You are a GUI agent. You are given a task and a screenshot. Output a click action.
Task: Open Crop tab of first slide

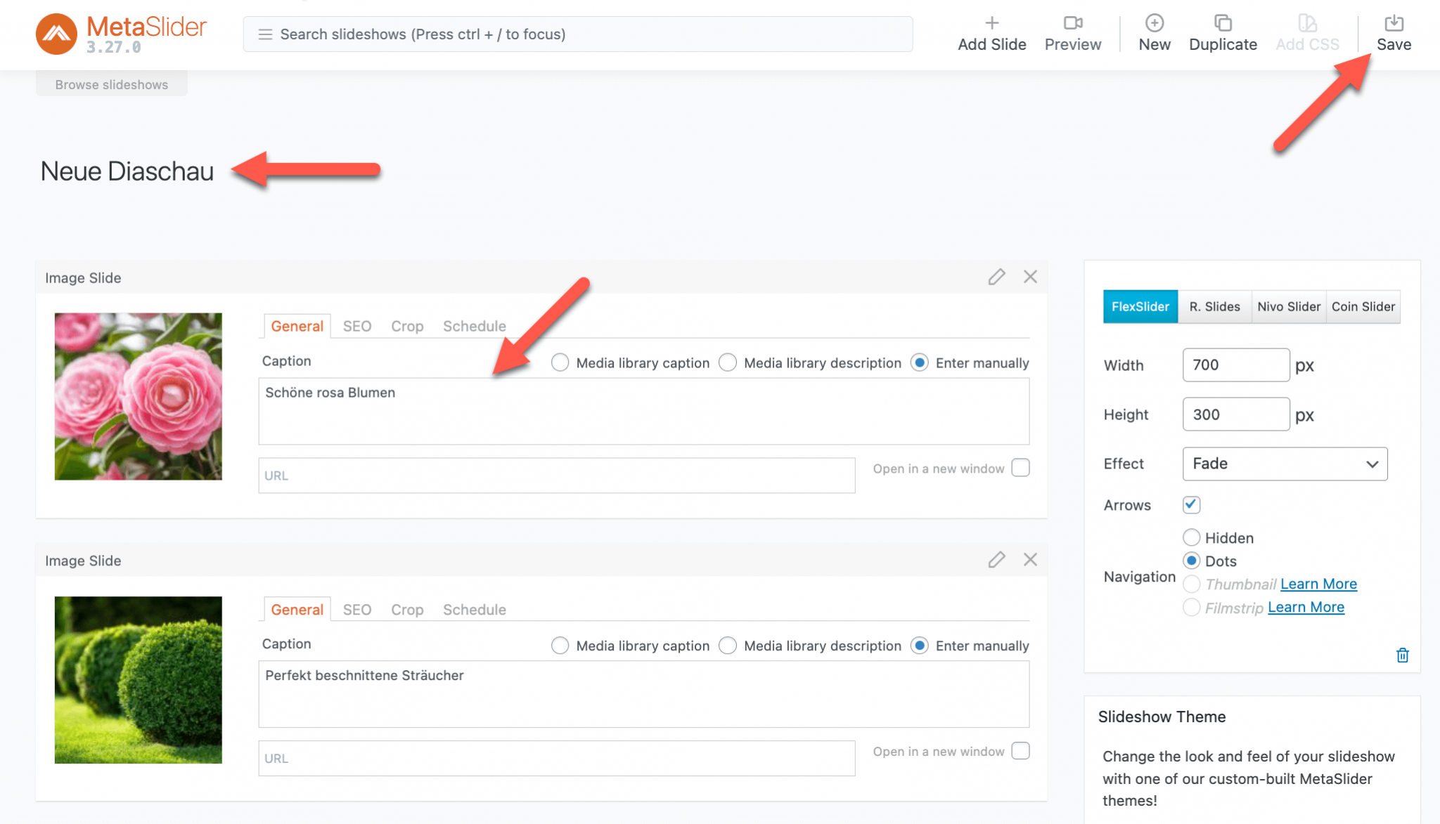(x=407, y=326)
